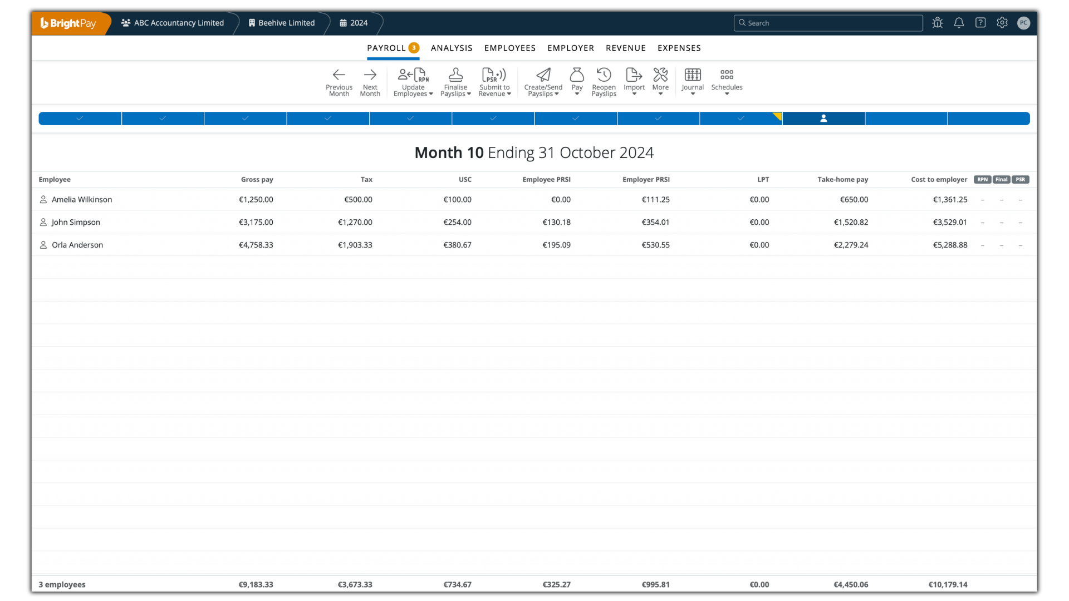This screenshot has height=601, width=1069.
Task: Go to Previous Month
Action: click(339, 82)
